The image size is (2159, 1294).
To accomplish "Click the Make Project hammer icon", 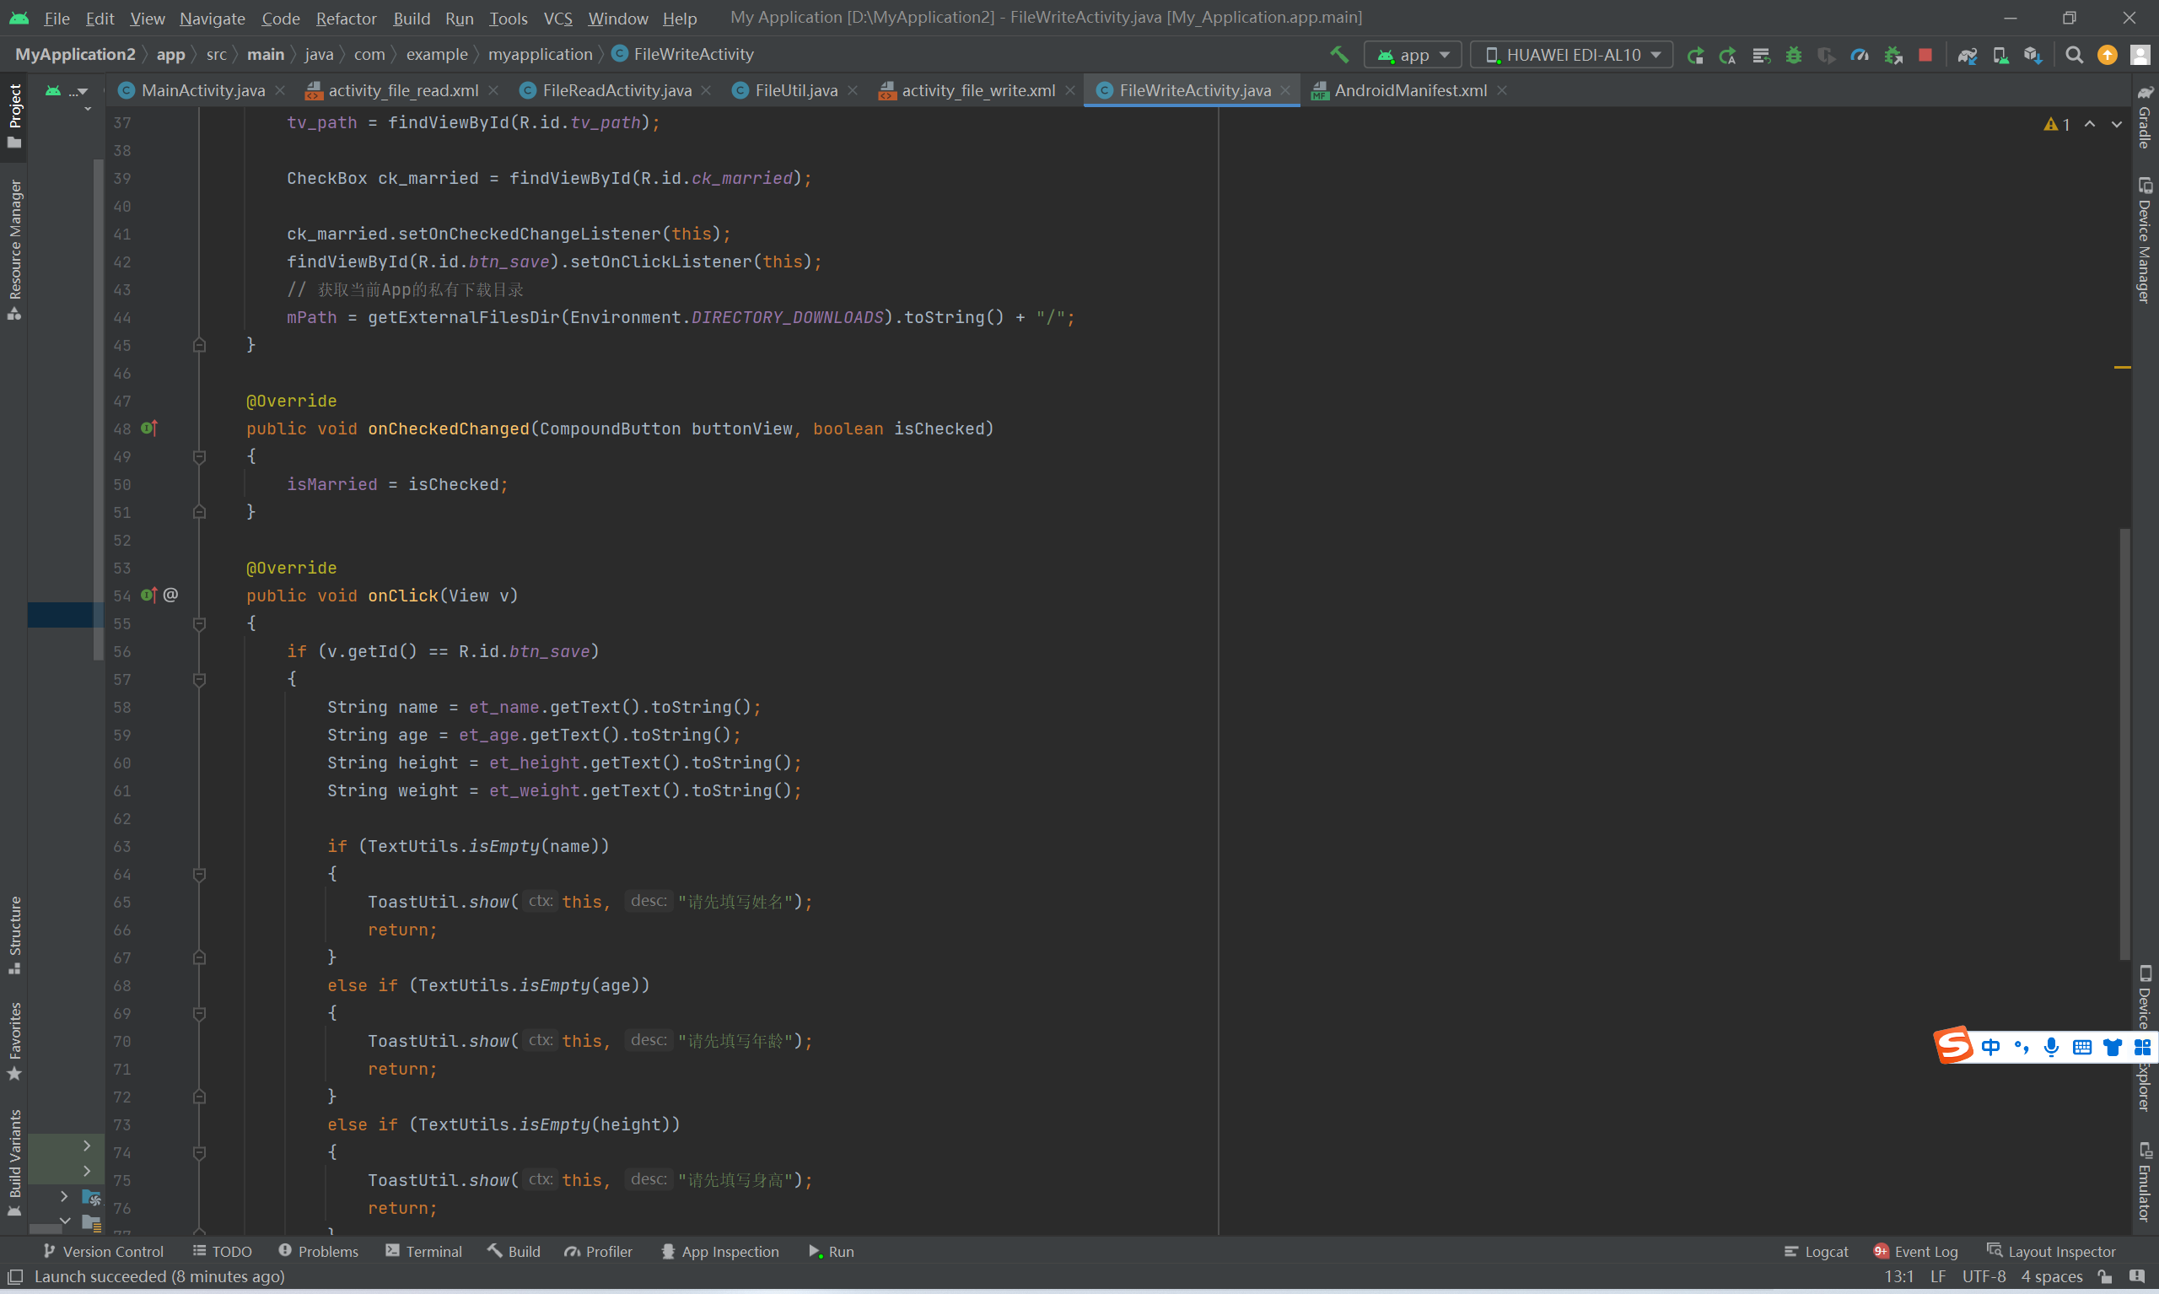I will click(1338, 55).
